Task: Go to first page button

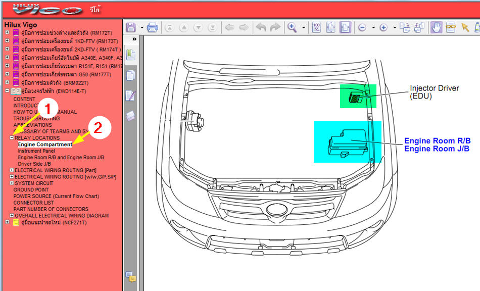Action: [x=169, y=28]
